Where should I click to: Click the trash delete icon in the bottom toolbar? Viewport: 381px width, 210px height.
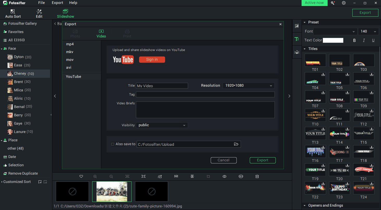[x=257, y=176]
